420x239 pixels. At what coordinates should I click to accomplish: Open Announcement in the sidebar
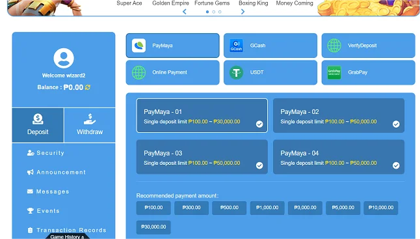57,172
